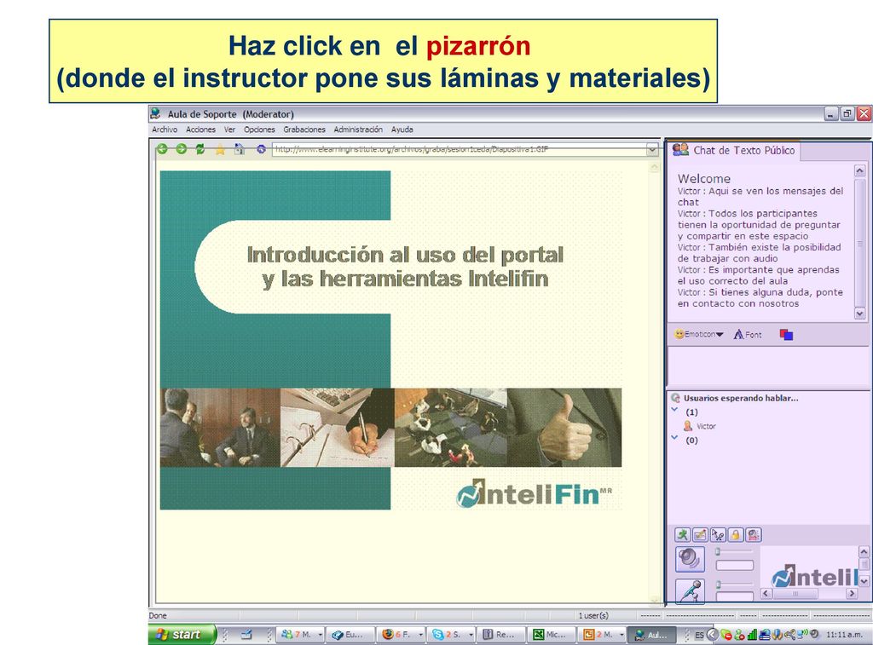873x645 pixels.
Task: Click the icon right of the padlock
Action: [754, 535]
